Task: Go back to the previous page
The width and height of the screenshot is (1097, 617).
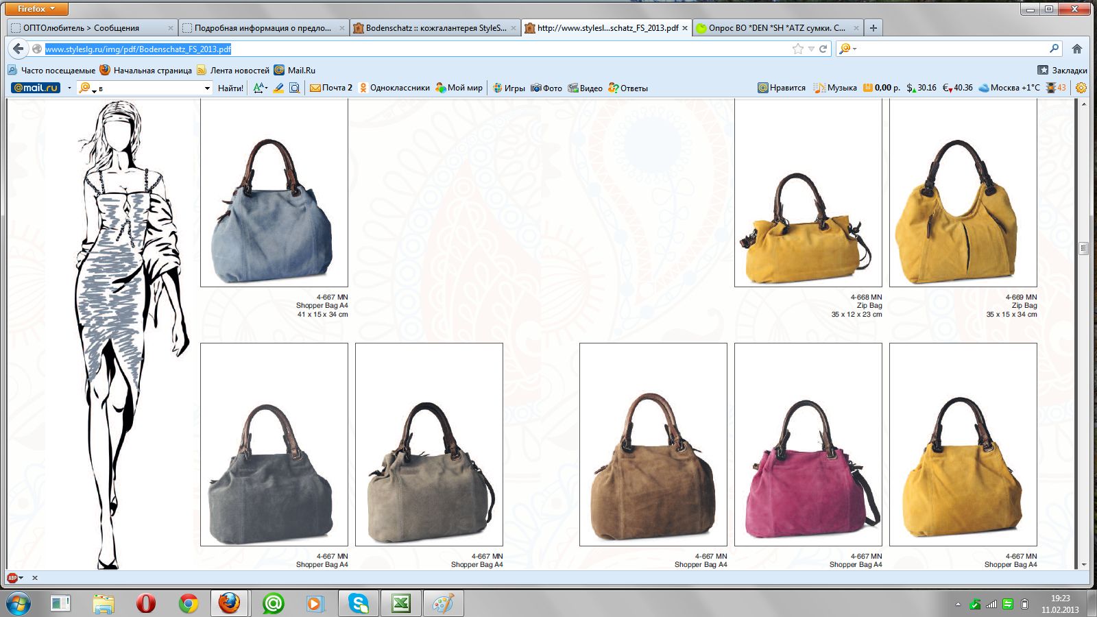Action: (19, 49)
